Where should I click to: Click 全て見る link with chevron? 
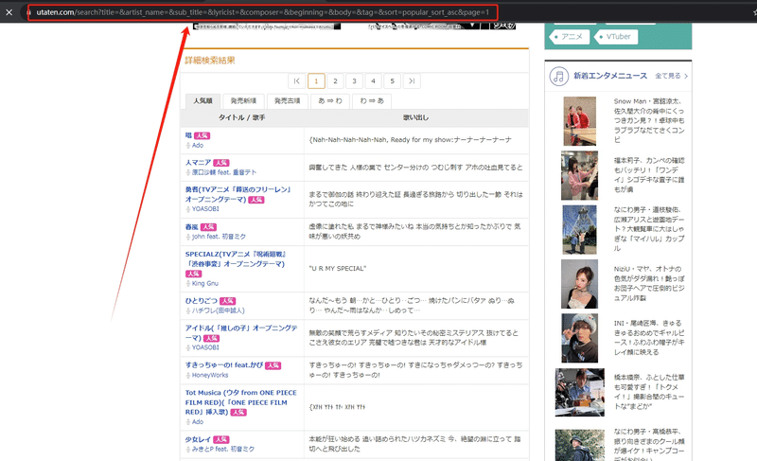click(672, 76)
